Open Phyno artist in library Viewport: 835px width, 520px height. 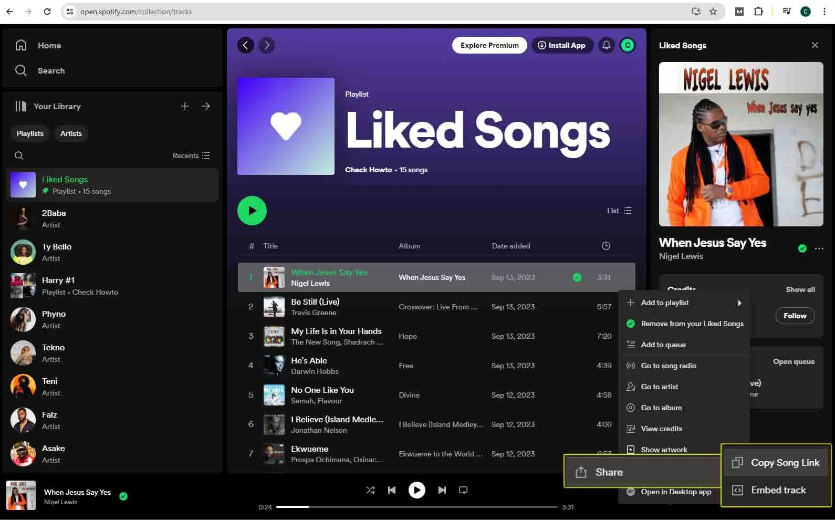click(x=112, y=319)
